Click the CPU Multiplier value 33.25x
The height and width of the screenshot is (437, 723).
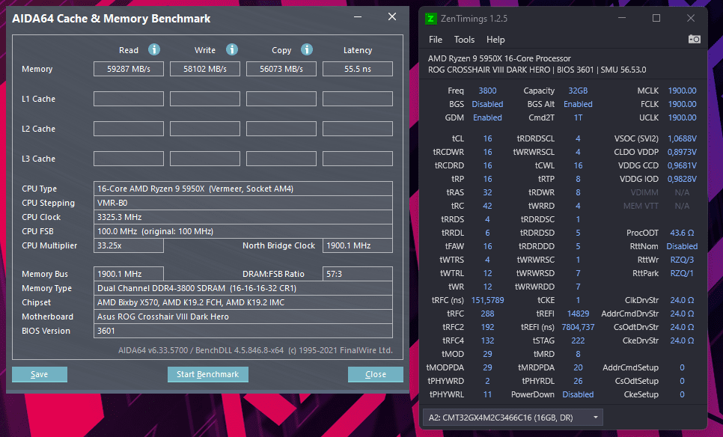tap(129, 245)
